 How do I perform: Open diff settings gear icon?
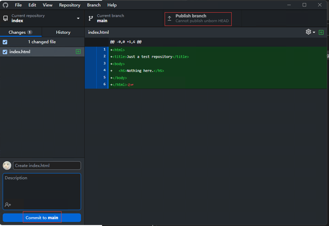[308, 32]
